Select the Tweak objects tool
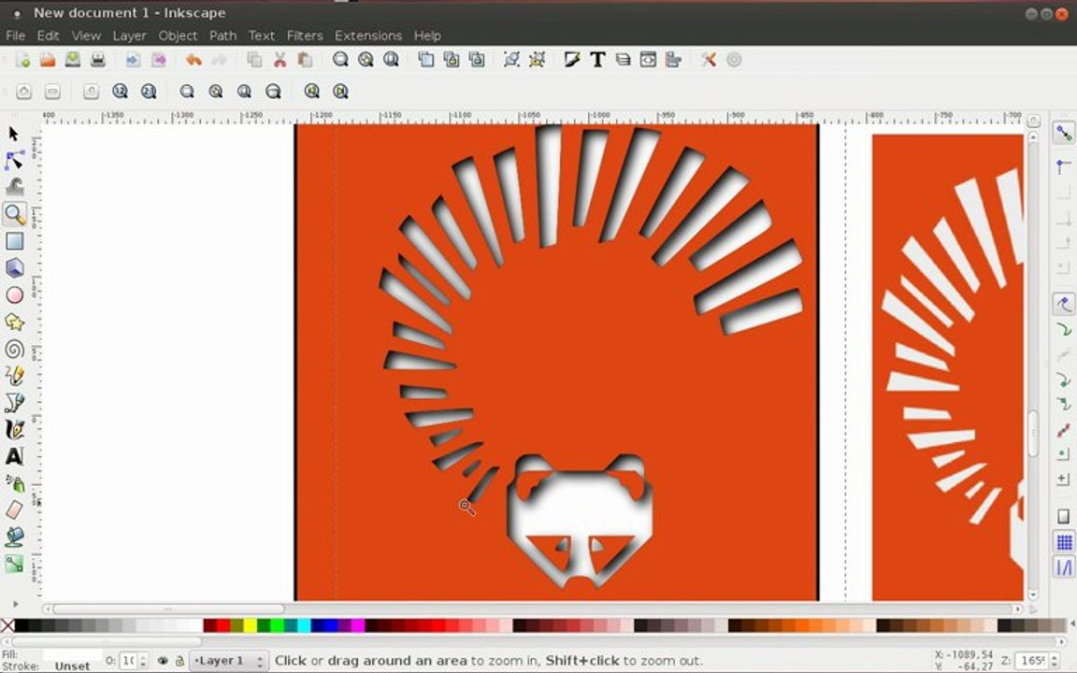The width and height of the screenshot is (1077, 673). 14,187
